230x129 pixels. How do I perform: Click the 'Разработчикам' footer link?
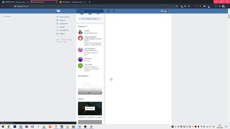pos(66,40)
